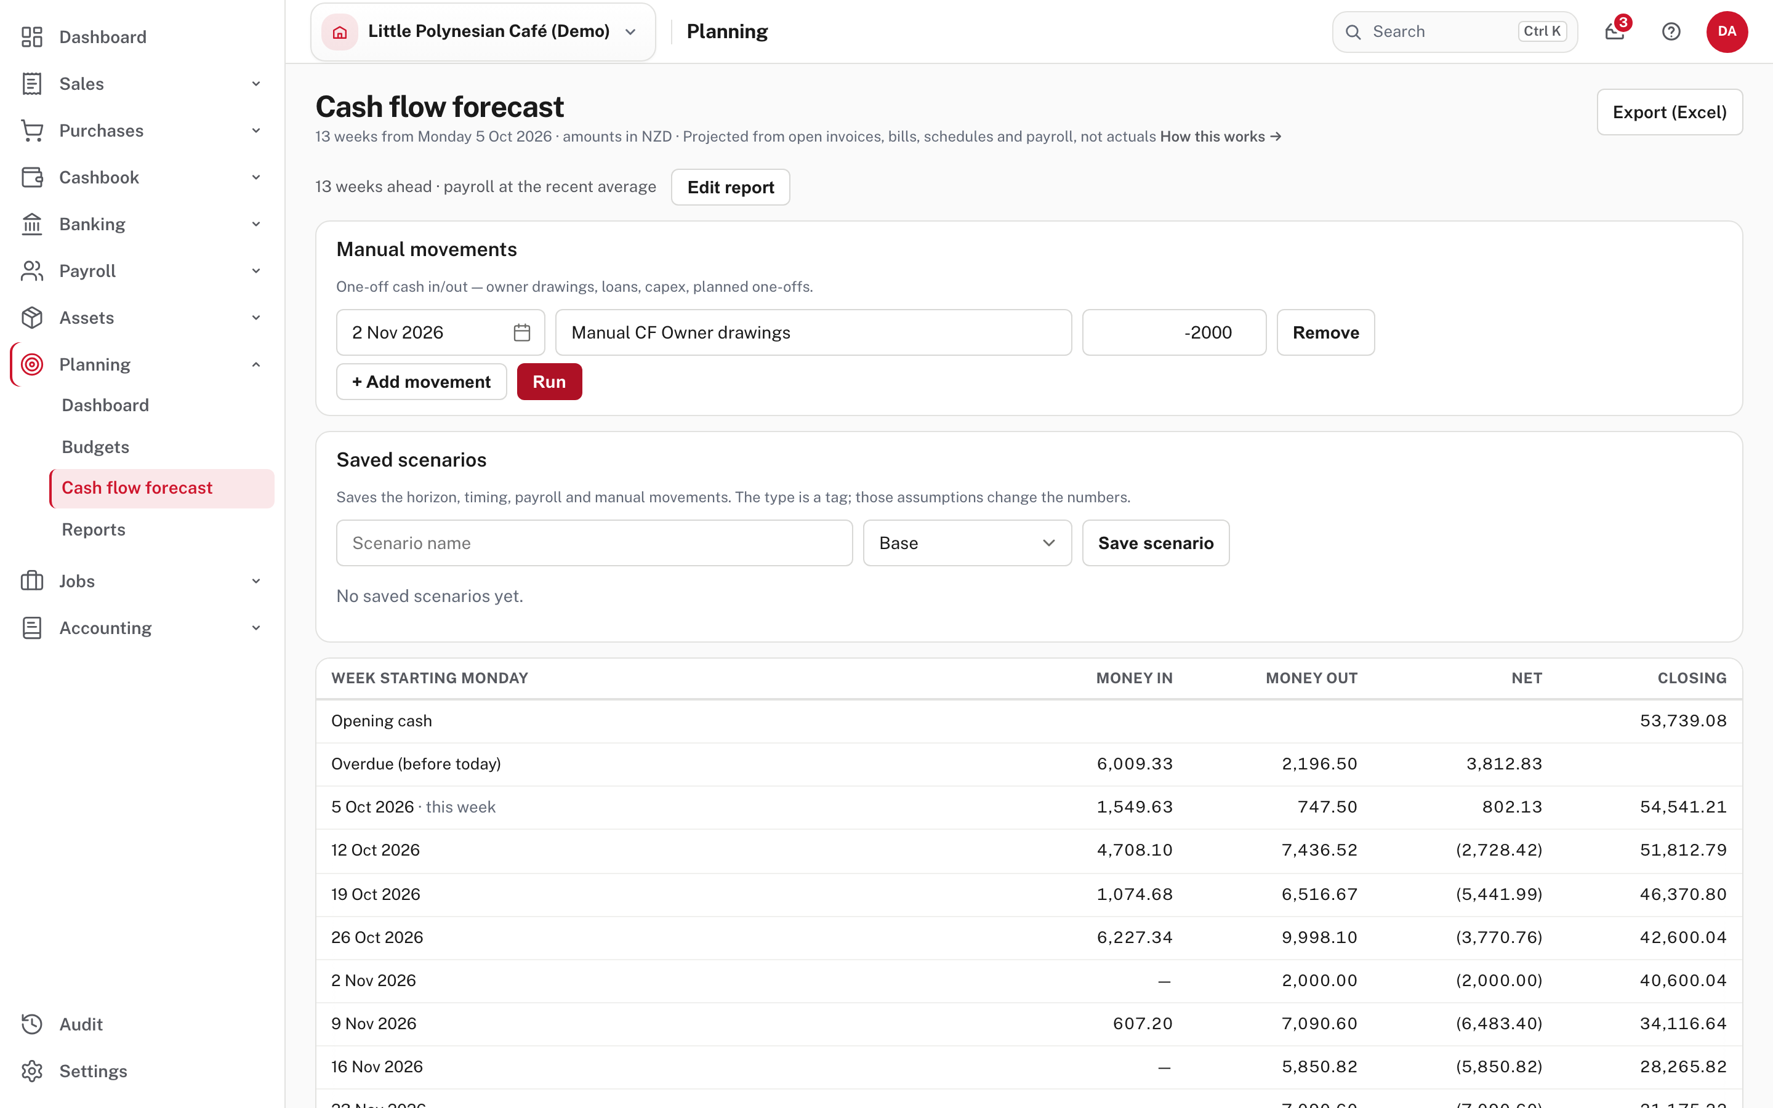Viewport: 1773px width, 1108px height.
Task: Open the Reports submenu item
Action: (x=94, y=530)
